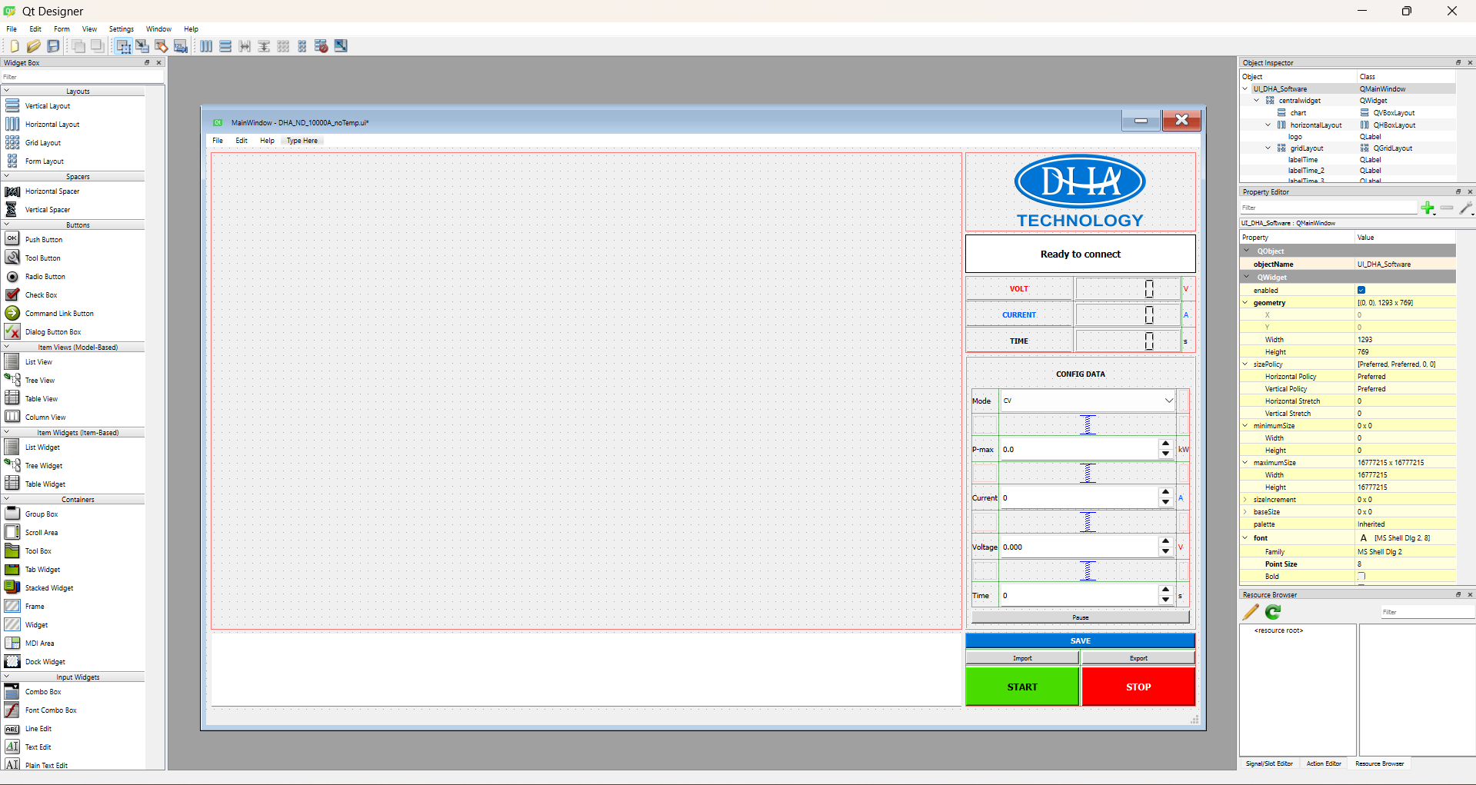This screenshot has height=785, width=1476.
Task: Increase P-max spin box value
Action: coord(1166,444)
